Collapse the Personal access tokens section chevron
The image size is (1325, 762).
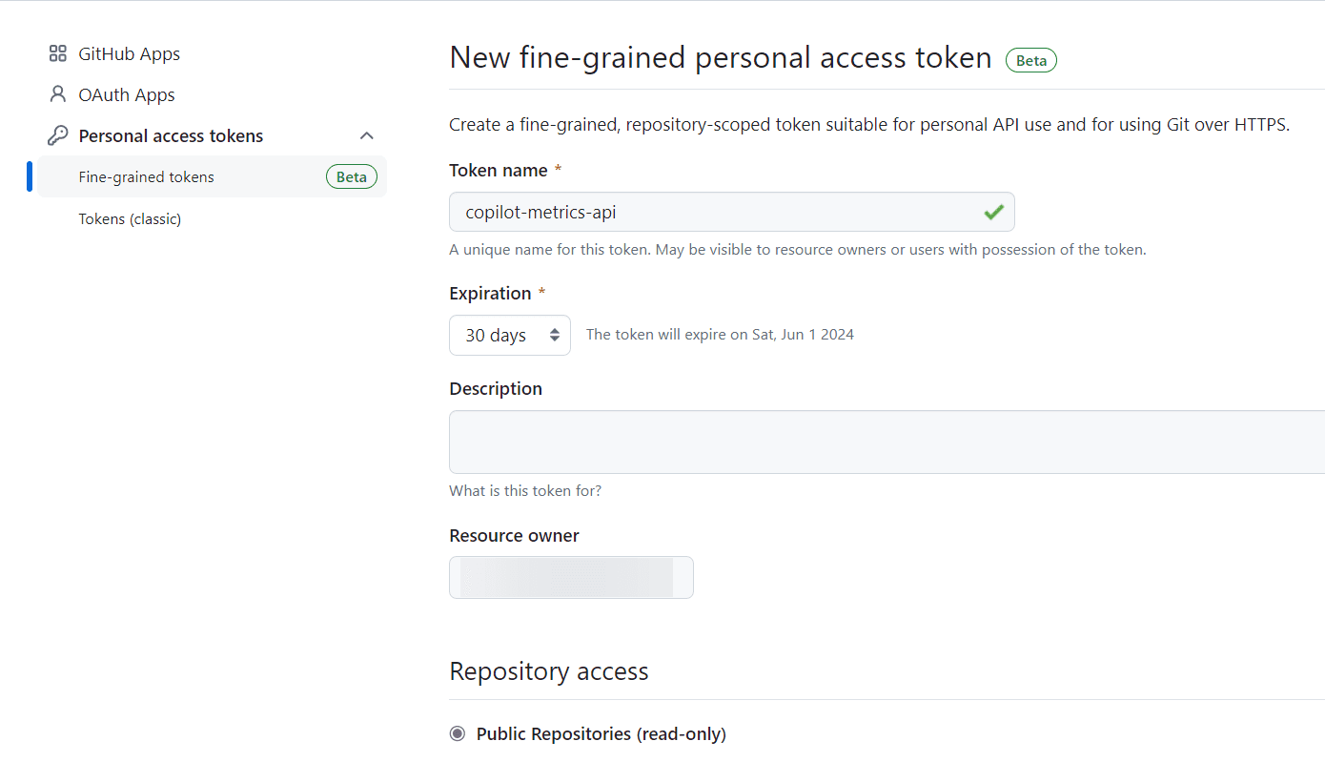tap(367, 136)
